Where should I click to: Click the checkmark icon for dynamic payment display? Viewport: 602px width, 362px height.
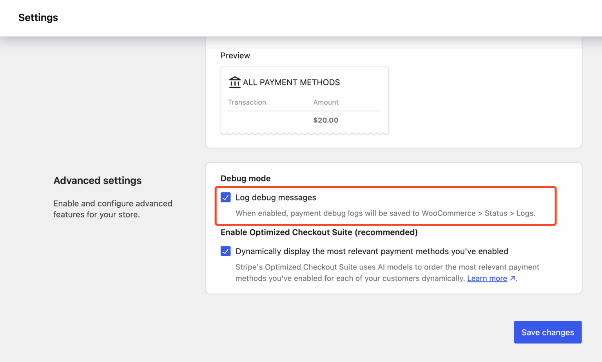(x=225, y=251)
